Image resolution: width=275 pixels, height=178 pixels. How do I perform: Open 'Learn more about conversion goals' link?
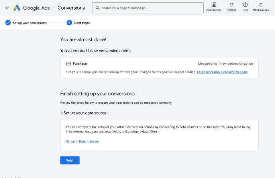click(x=222, y=72)
